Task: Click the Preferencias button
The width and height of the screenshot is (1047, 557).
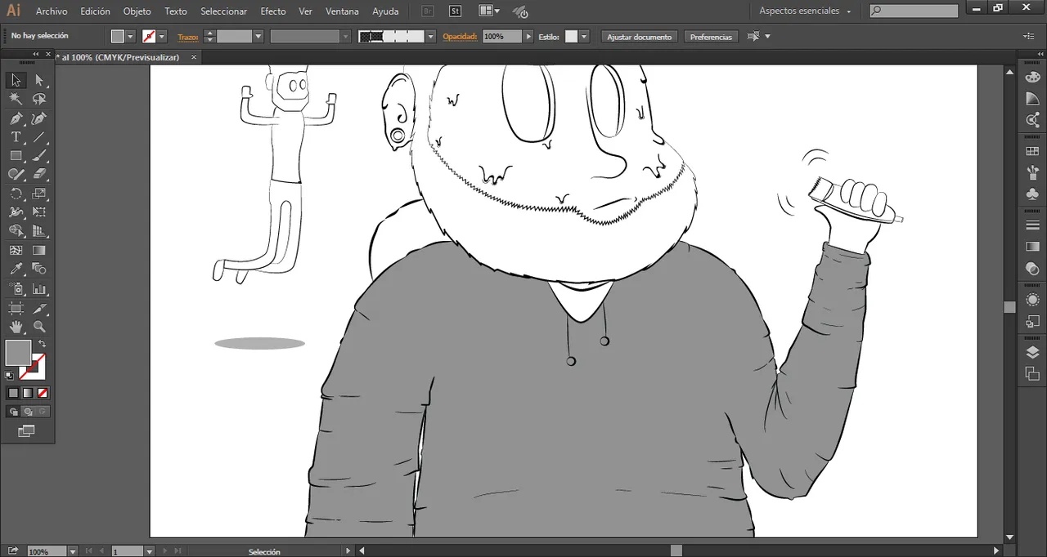Action: point(711,37)
